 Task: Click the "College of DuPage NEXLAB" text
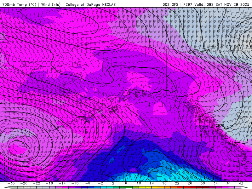coord(90,4)
